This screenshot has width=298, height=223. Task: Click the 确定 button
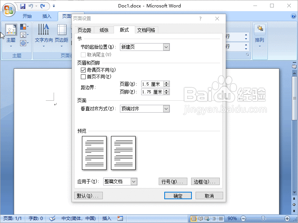point(178,195)
